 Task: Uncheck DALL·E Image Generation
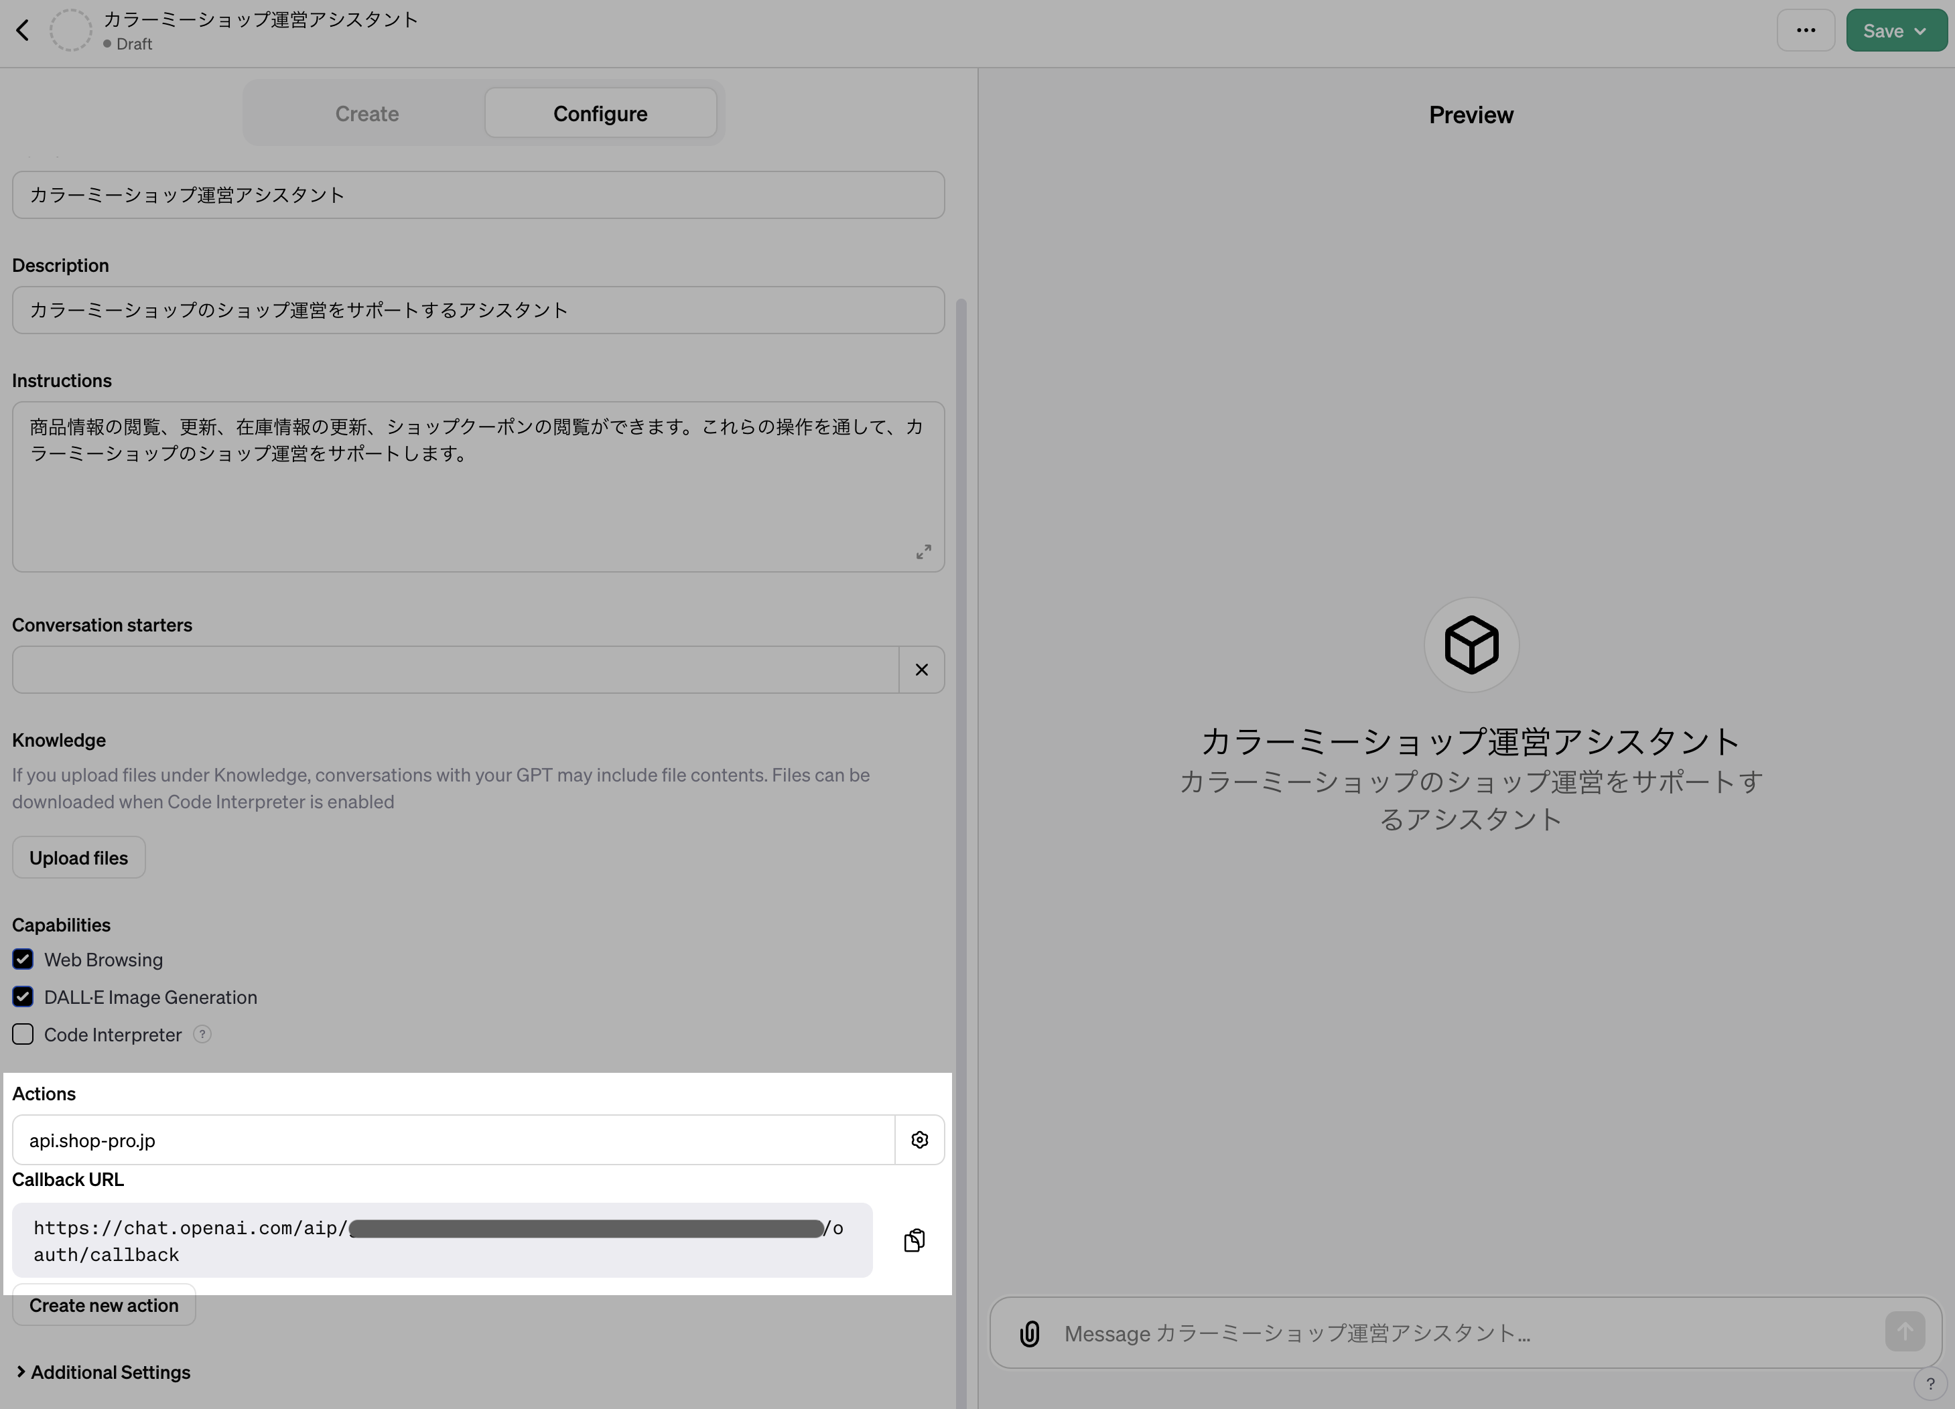22,996
